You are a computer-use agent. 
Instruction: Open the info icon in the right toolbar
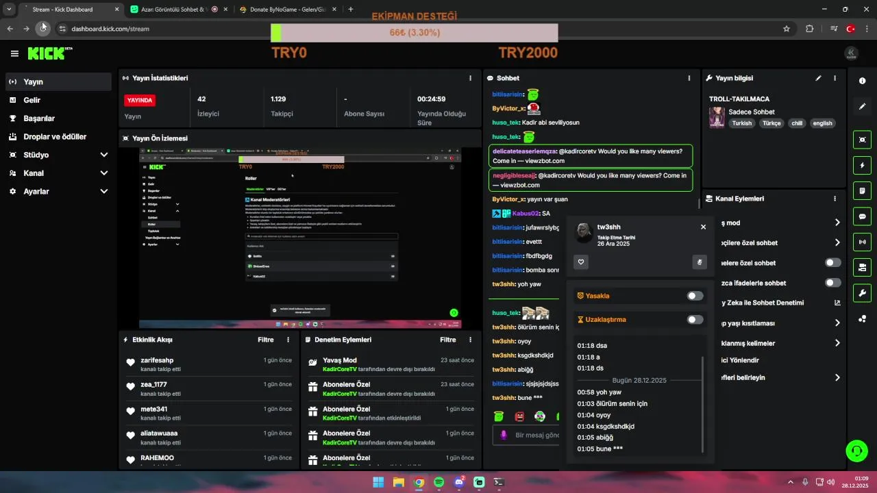point(862,81)
